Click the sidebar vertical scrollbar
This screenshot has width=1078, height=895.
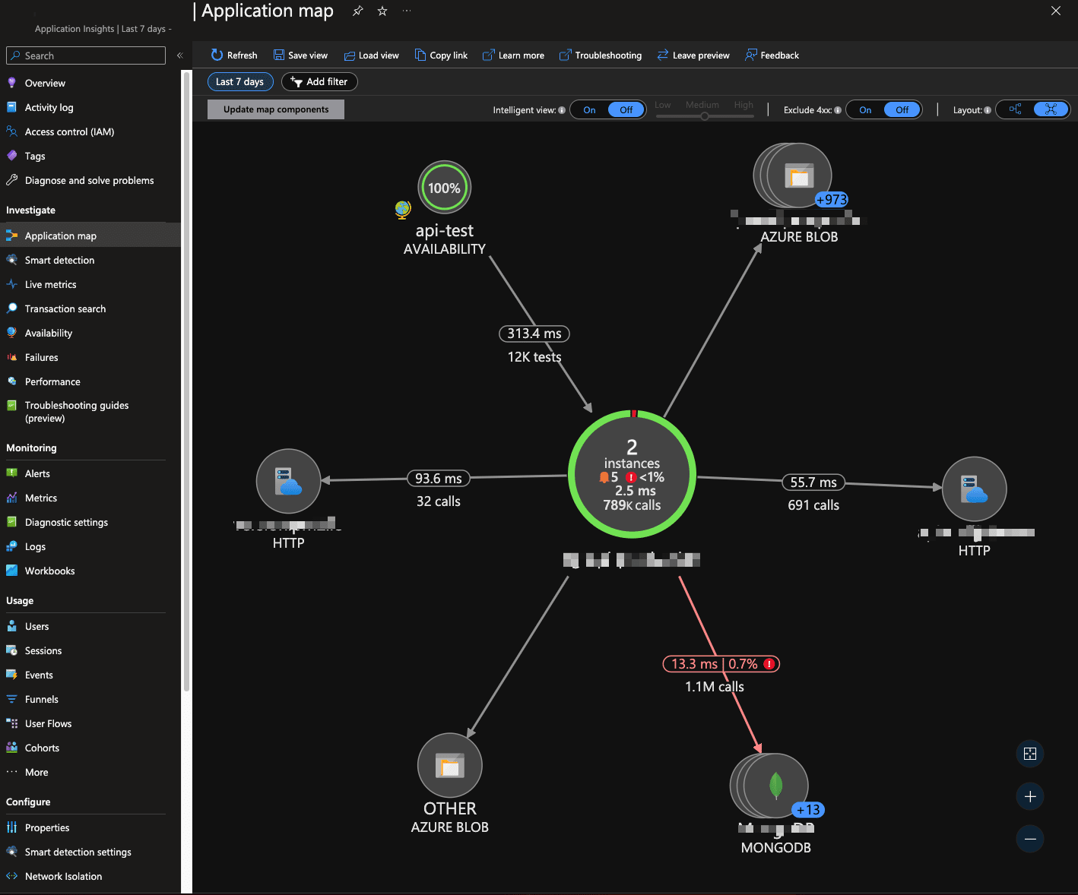(186, 380)
